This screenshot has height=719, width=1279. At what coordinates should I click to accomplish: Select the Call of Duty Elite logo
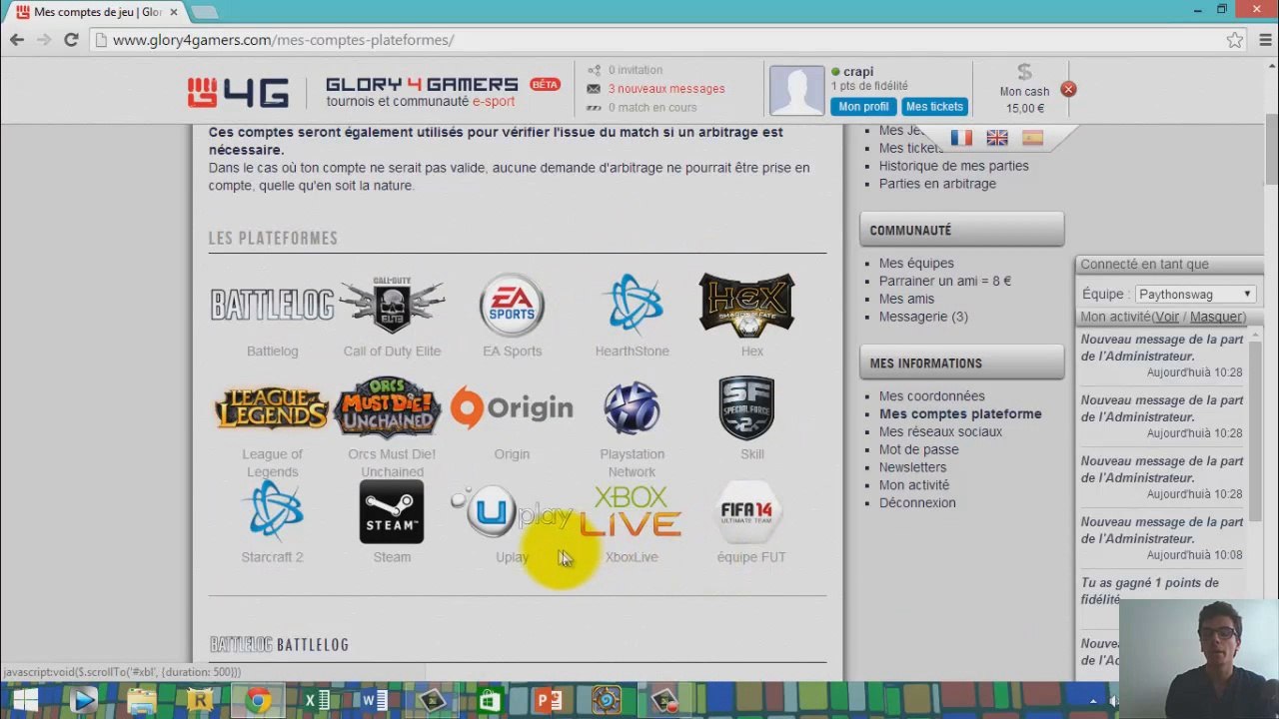click(x=392, y=305)
